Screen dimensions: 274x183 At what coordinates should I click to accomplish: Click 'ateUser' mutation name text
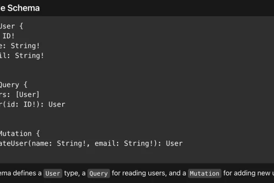click(14, 143)
